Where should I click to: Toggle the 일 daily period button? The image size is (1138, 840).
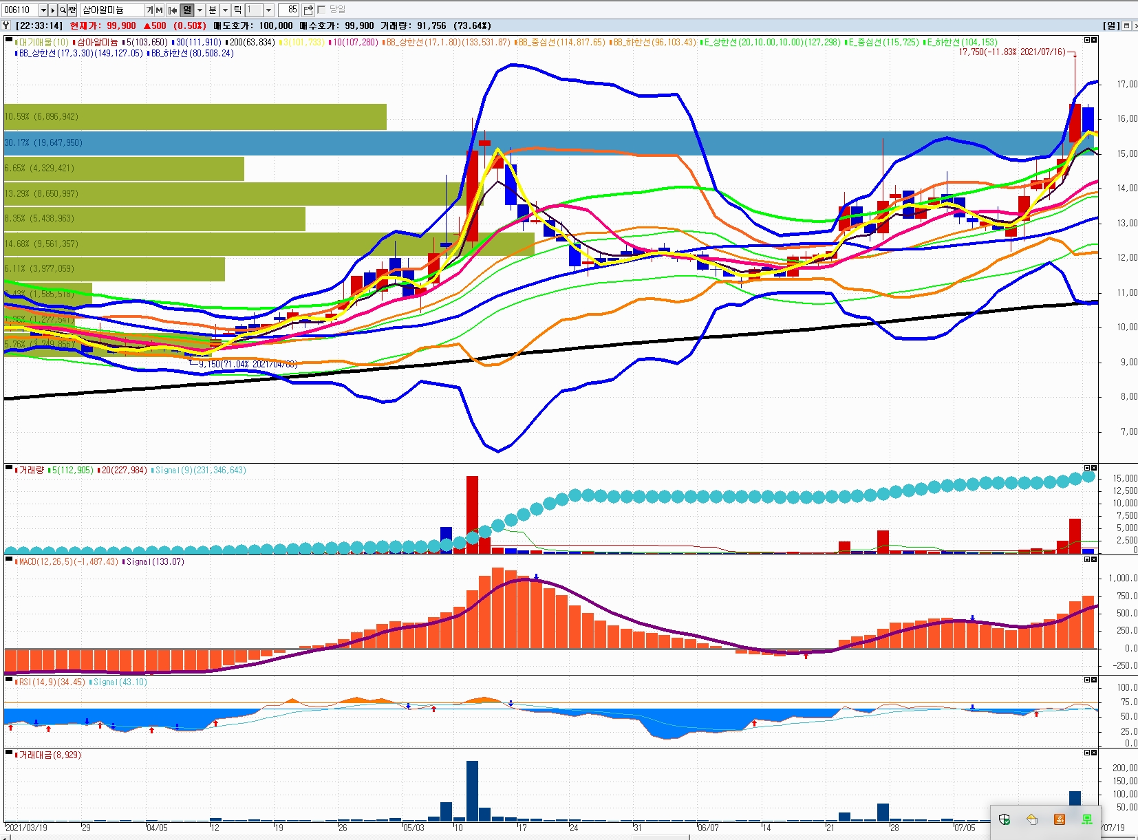[186, 10]
